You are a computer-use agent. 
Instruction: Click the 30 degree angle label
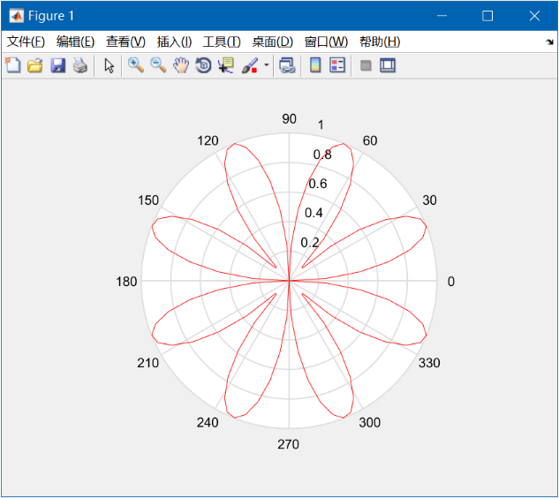(x=429, y=200)
